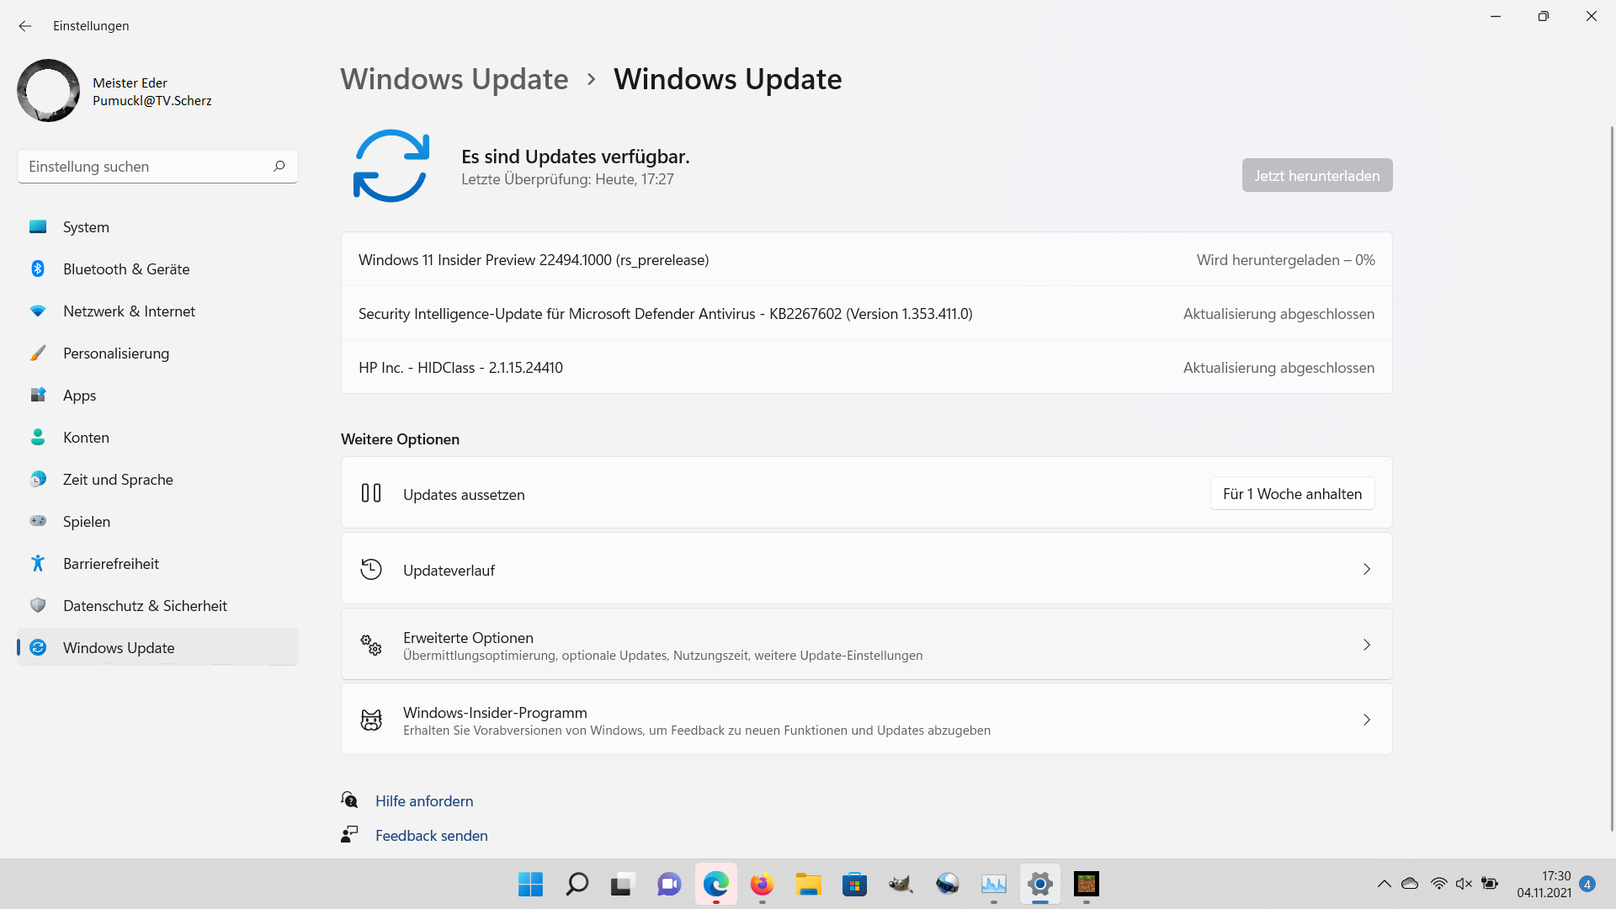Viewport: 1616px width, 909px height.
Task: Expand Updateverlauf with its chevron
Action: pos(1366,570)
